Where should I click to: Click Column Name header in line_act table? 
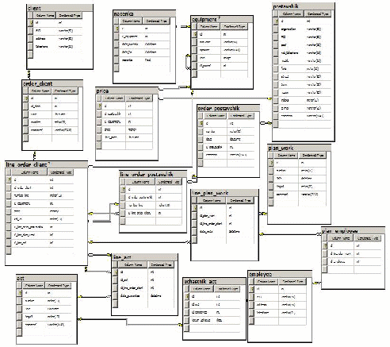click(x=133, y=264)
